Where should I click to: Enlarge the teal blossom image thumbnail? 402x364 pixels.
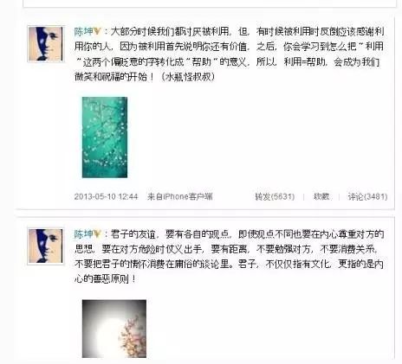[x=105, y=137]
